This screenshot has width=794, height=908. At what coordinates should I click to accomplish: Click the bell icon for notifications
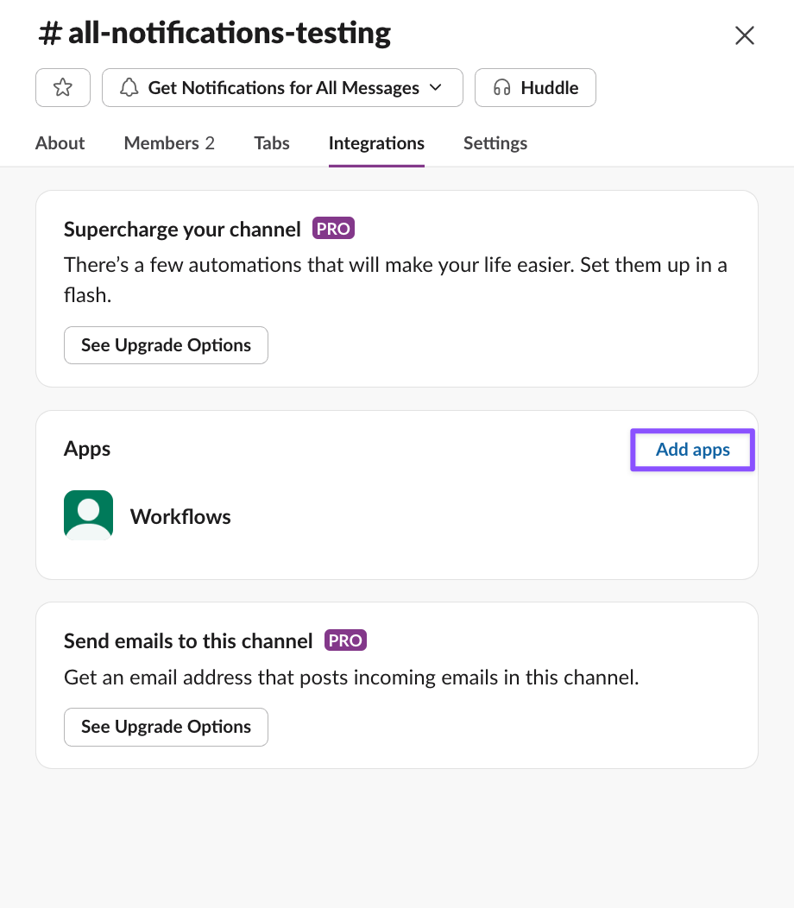[129, 88]
